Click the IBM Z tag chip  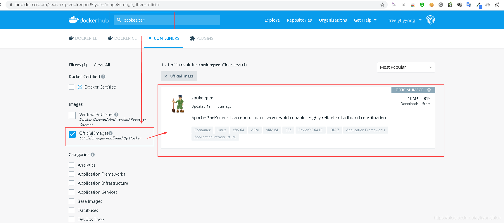[334, 130]
